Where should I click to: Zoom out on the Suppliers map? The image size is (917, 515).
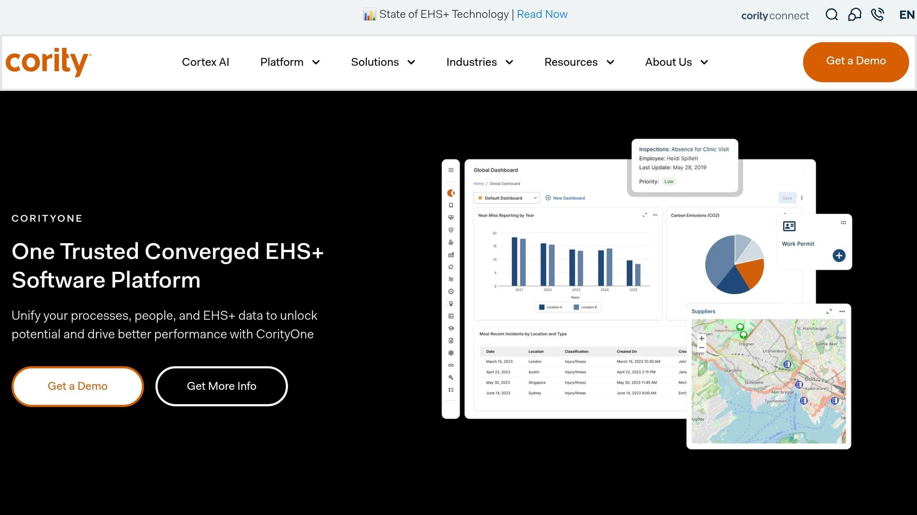pyautogui.click(x=702, y=347)
